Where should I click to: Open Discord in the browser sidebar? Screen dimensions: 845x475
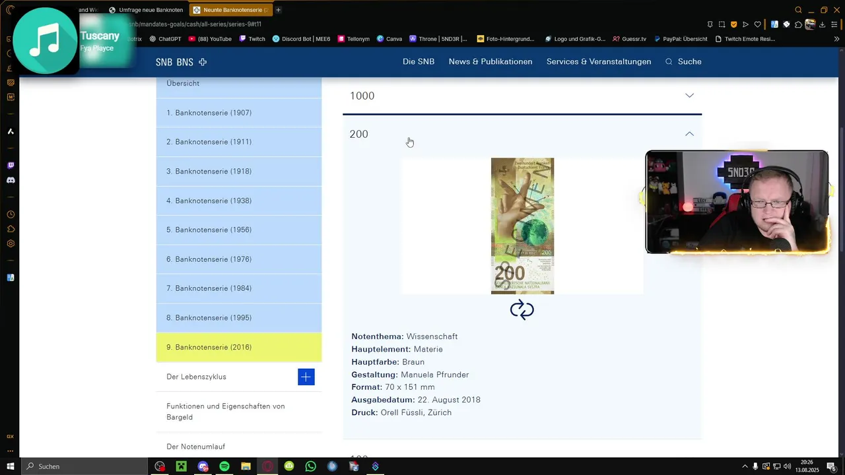[x=10, y=180]
